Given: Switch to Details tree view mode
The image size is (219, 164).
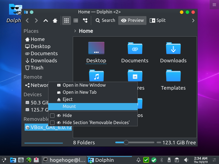Looking at the screenshot, I should pos(85,20).
